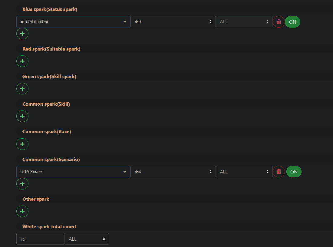Open the ★4 star count dropdown
333x247 pixels.
tap(173, 172)
